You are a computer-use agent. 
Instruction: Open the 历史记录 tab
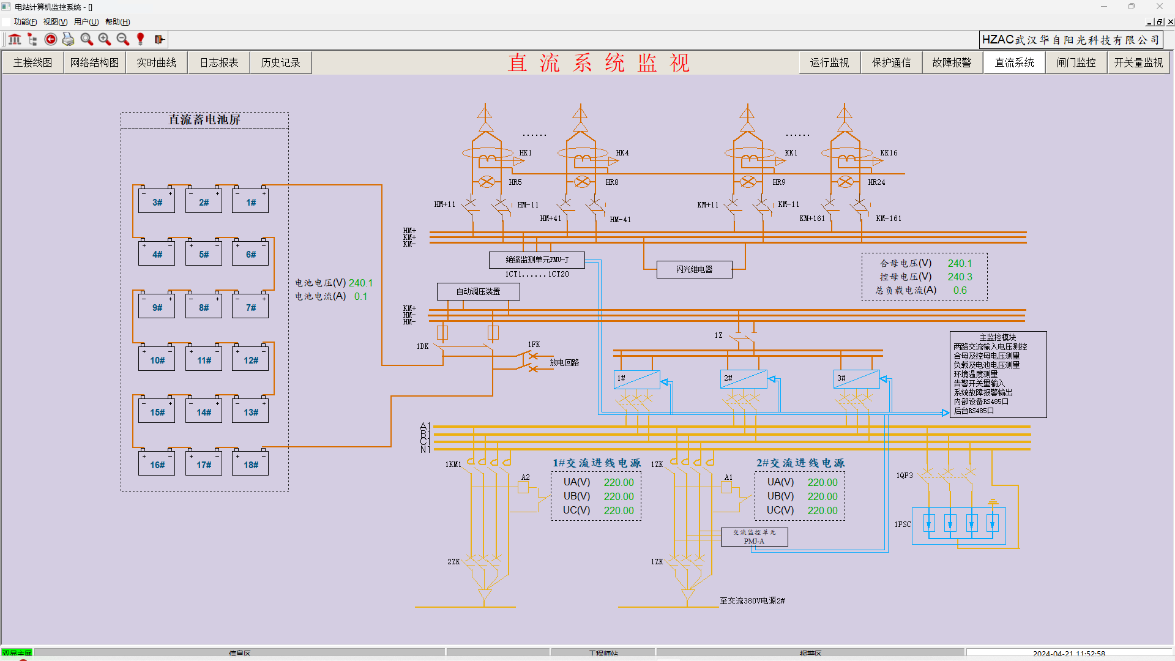(280, 62)
